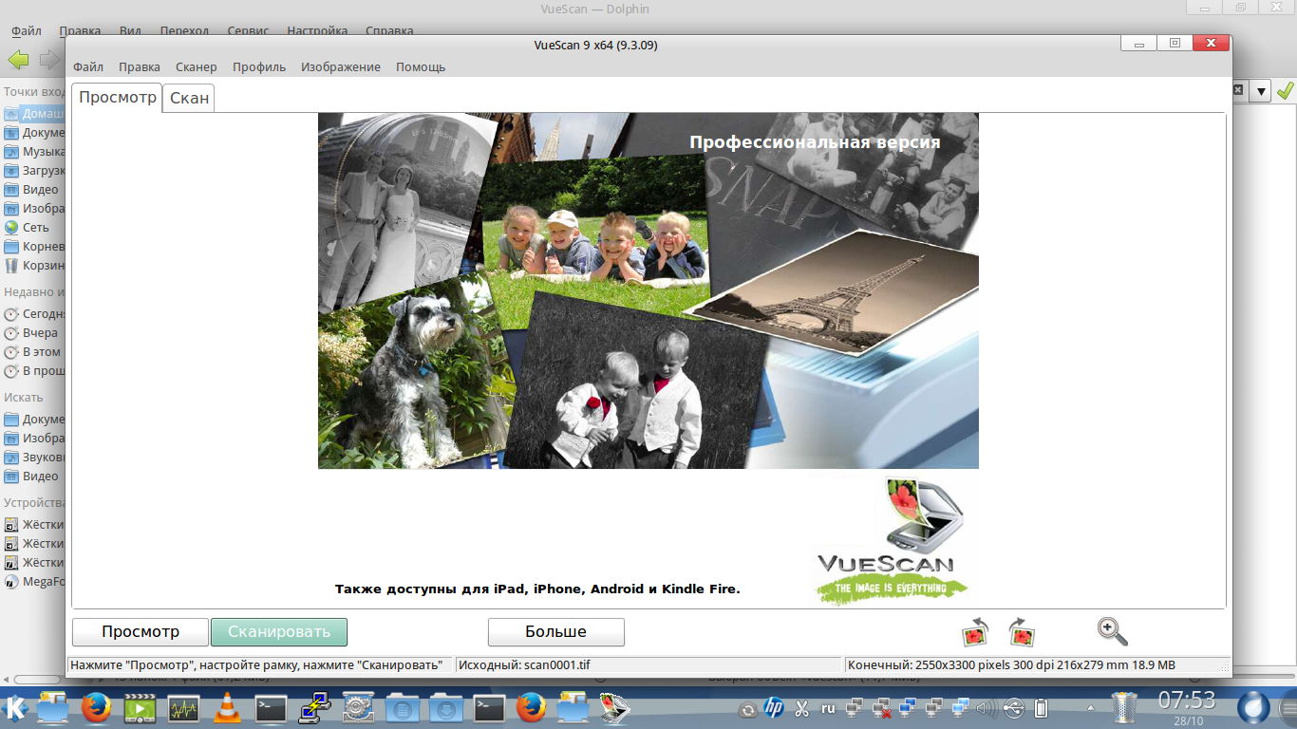The width and height of the screenshot is (1297, 729).
Task: Rotate the image right in VueScan
Action: pyautogui.click(x=1022, y=632)
